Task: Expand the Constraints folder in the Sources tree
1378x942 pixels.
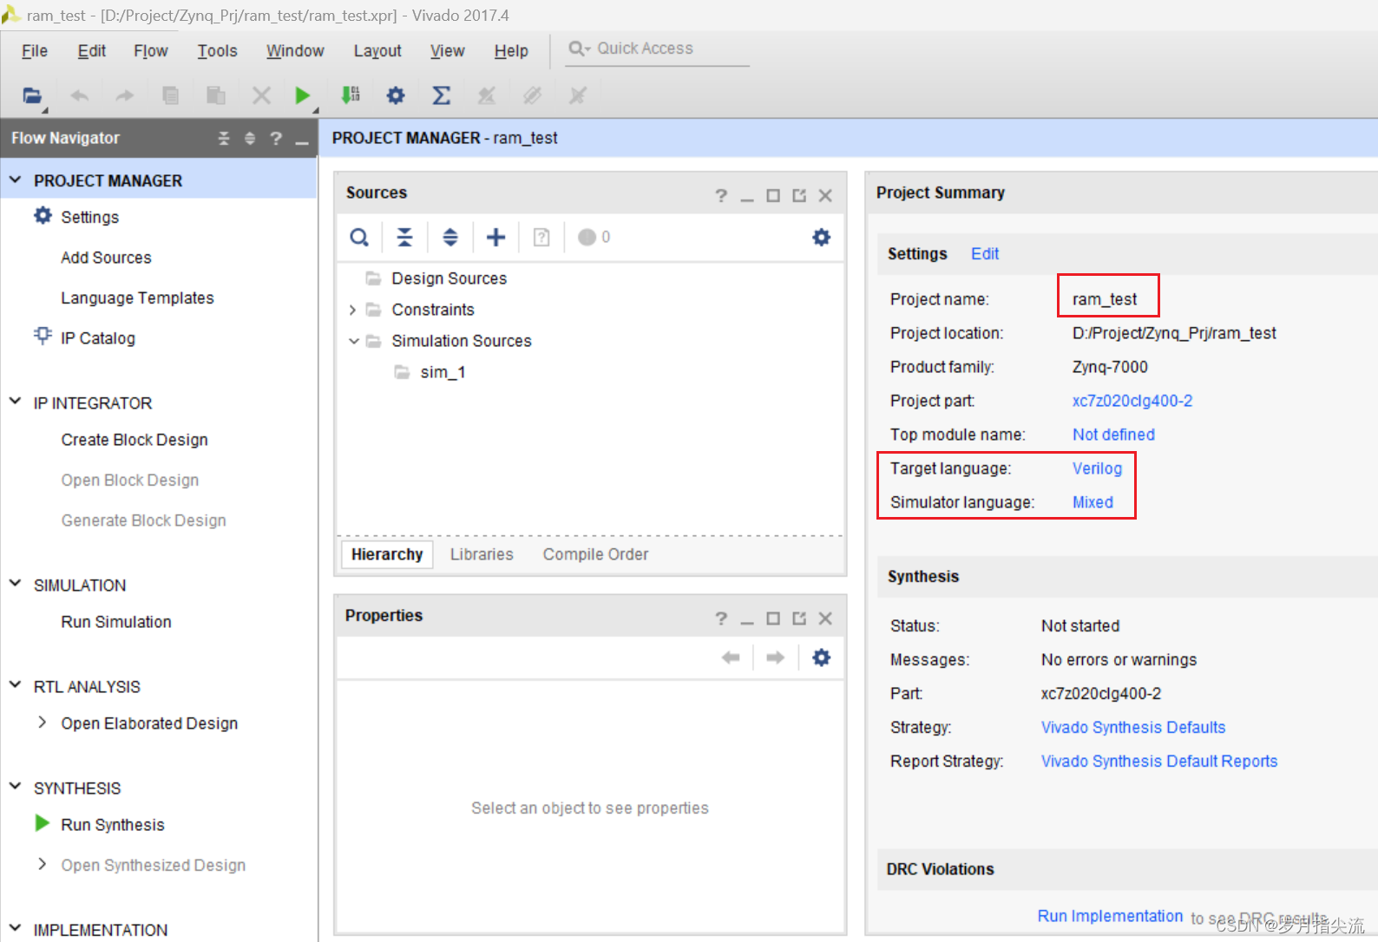Action: point(352,310)
